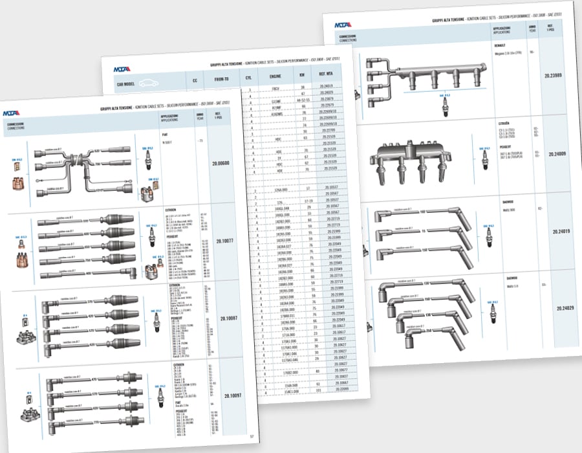
Task: Click the spark plug image in the 20.24009 row
Action: coord(485,160)
